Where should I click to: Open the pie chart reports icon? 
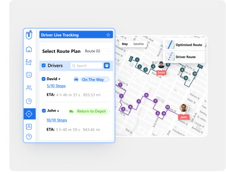point(29,101)
